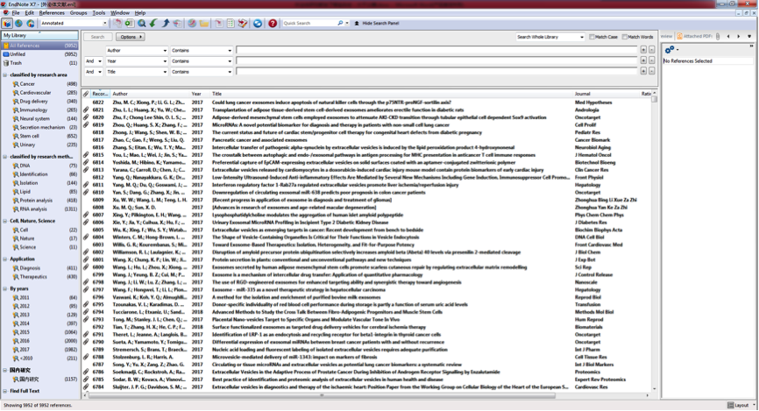Collapse 'classified by research area' group set
Image resolution: width=759 pixels, height=411 pixels.
[5, 75]
